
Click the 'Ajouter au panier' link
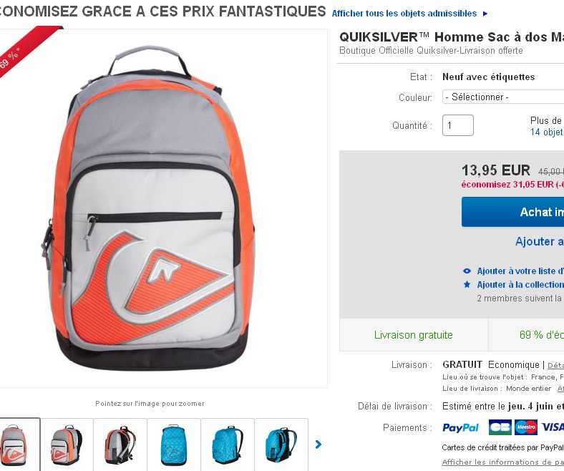(540, 241)
